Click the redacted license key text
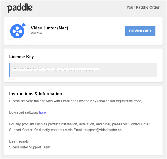Viewport: 167px width, 159px height. pos(55,69)
